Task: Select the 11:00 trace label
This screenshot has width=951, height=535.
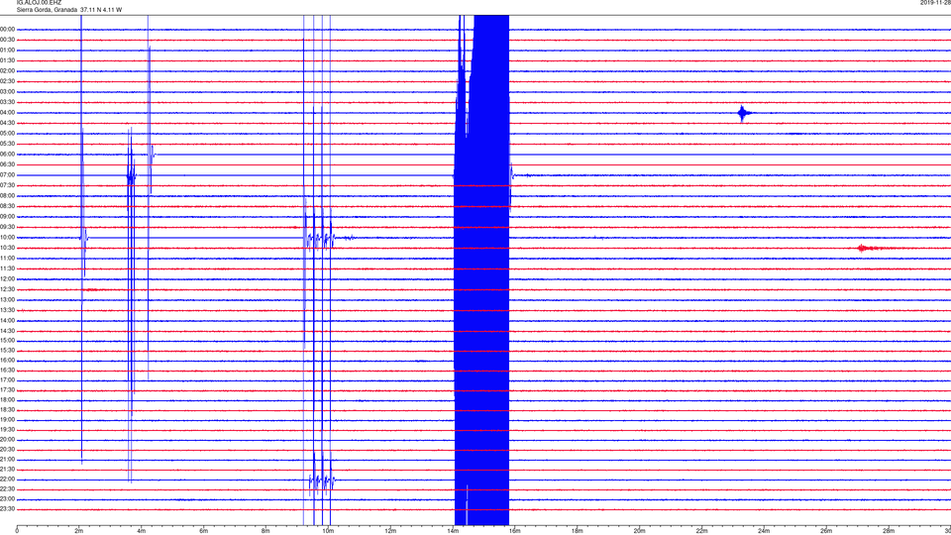Action: [x=7, y=258]
